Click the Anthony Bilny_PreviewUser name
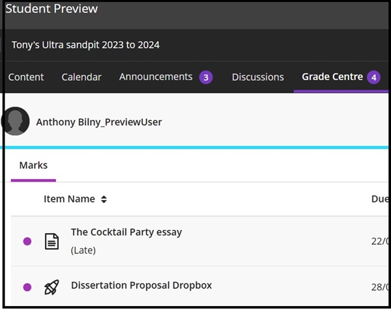The image size is (391, 310). tap(99, 122)
